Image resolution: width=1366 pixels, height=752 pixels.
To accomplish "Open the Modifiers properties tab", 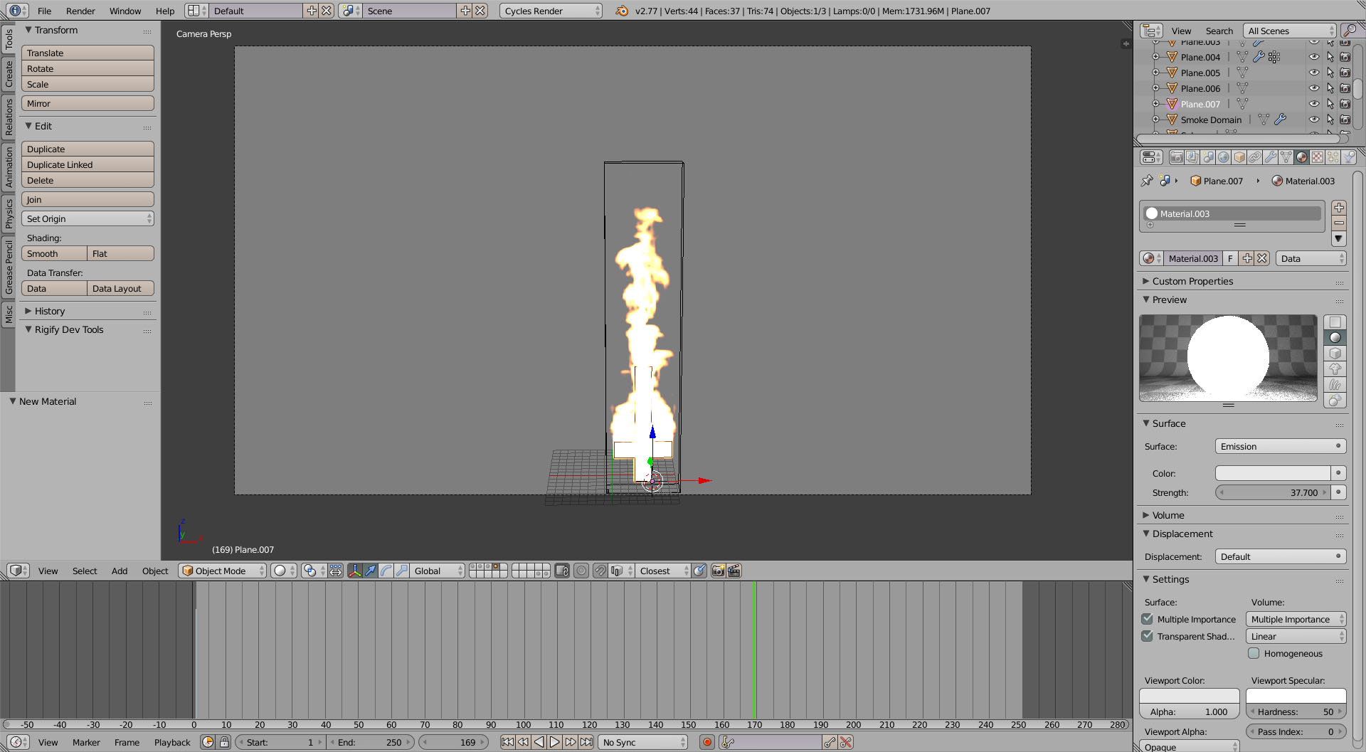I will 1271,157.
